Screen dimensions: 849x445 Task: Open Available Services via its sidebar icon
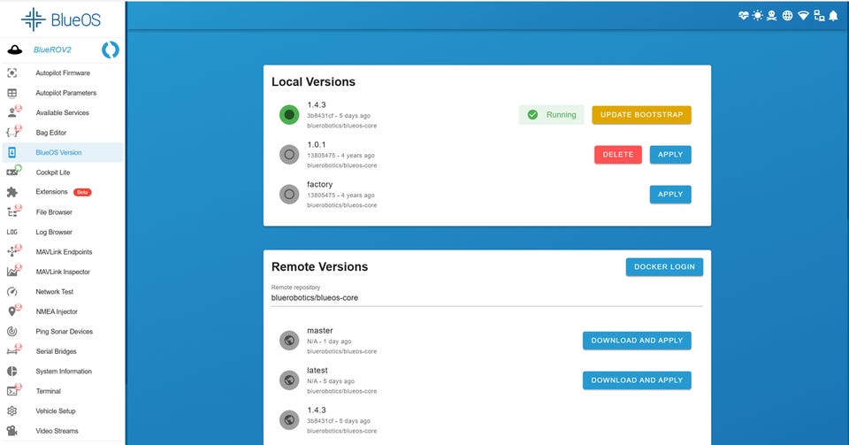(x=13, y=112)
